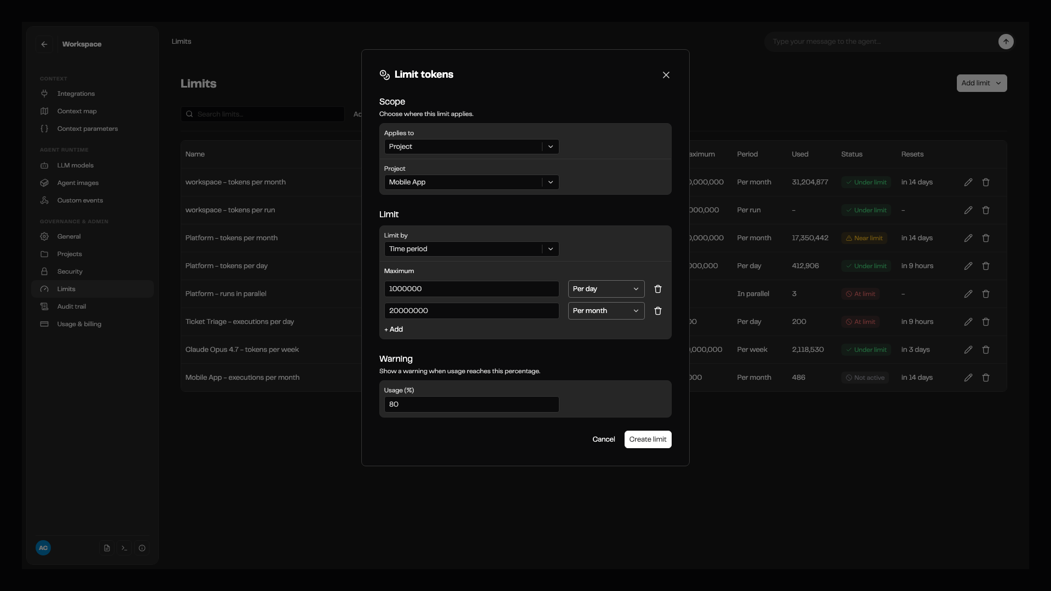Go to Audit trail in the sidebar
The width and height of the screenshot is (1051, 591).
click(x=93, y=306)
